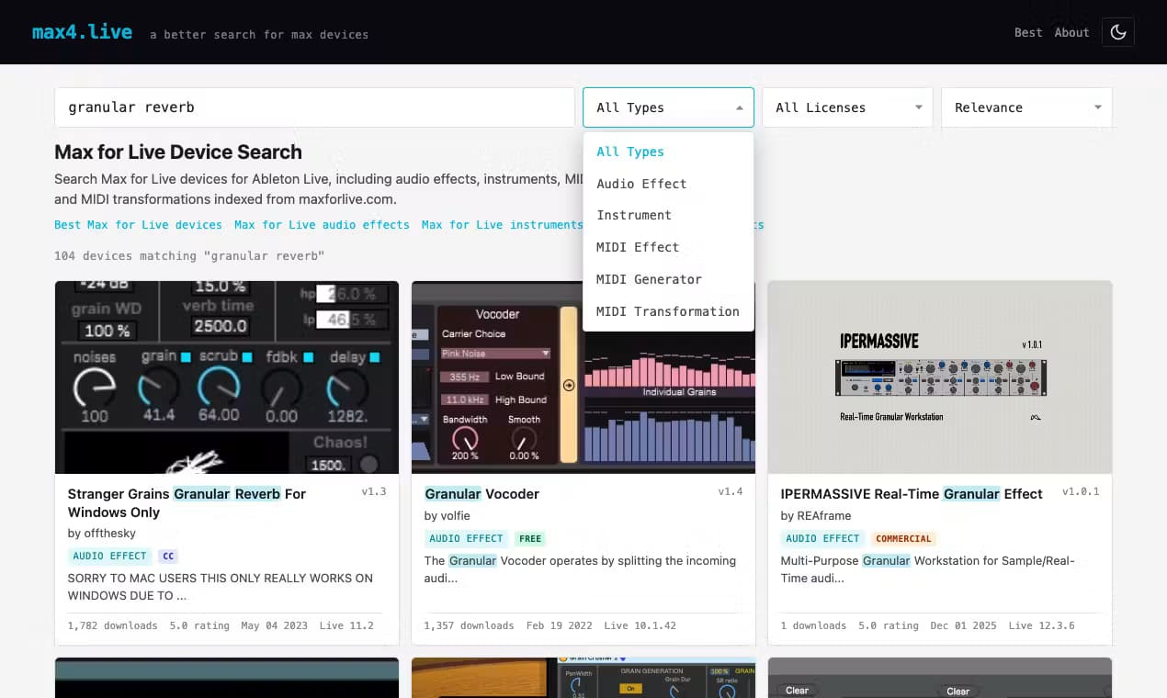Image resolution: width=1167 pixels, height=698 pixels.
Task: Click Multi-Purpose Granular Workstation description text
Action: [x=928, y=569]
